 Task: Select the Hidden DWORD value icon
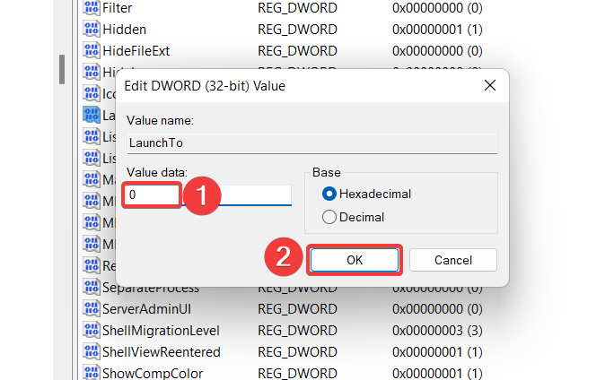(92, 29)
